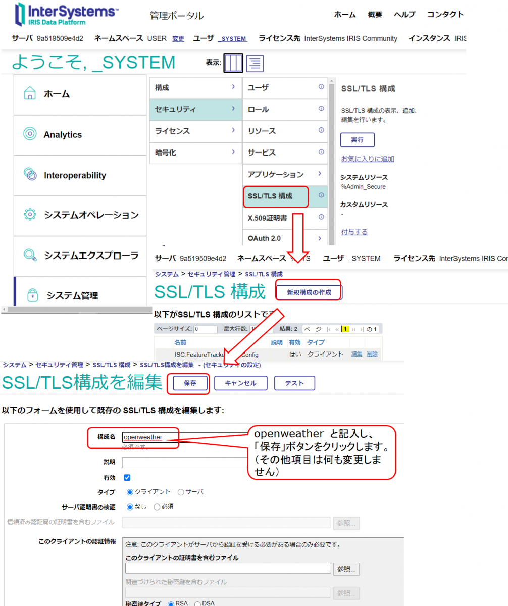This screenshot has height=606, width=508.
Task: Toggle the 有効 checkbox
Action: (x=127, y=477)
